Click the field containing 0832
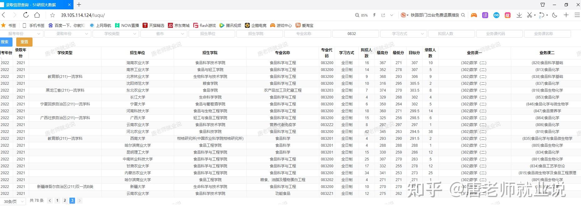The height and width of the screenshot is (213, 581). [356, 34]
